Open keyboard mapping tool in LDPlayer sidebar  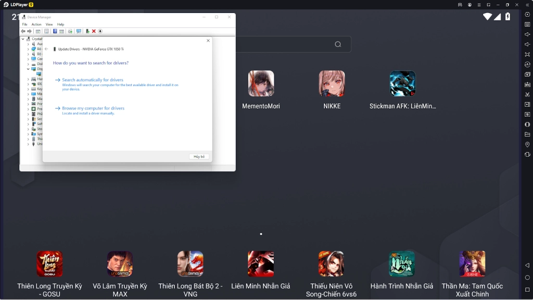point(527,24)
